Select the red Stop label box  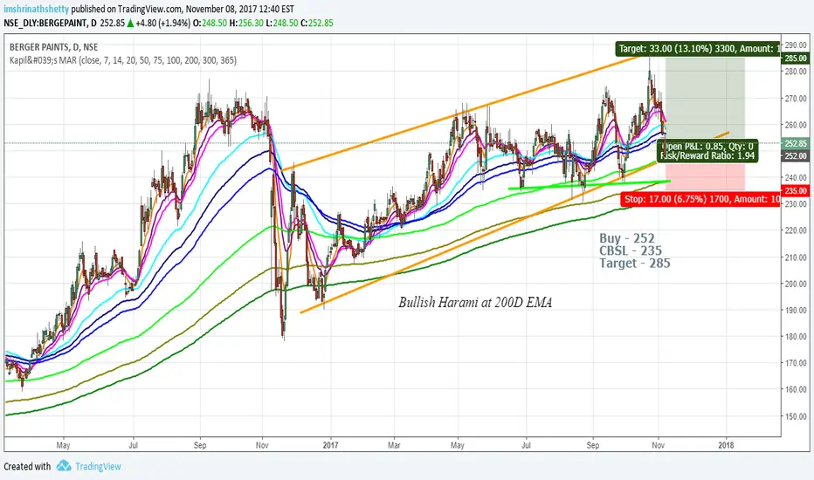(700, 199)
